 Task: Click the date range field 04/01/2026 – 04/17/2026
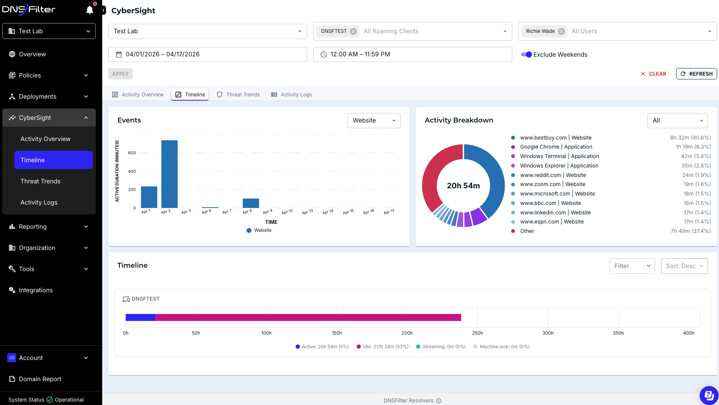pos(207,54)
